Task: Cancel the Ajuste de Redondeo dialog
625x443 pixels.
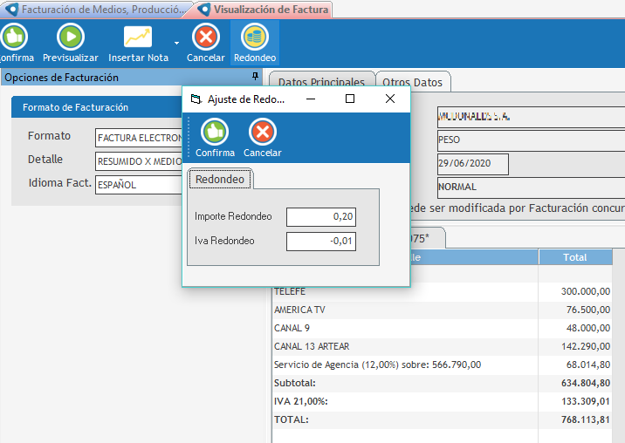Action: click(x=263, y=133)
